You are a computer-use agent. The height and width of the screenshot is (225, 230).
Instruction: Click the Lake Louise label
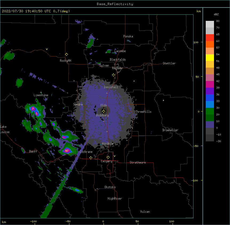[x=5, y=129]
